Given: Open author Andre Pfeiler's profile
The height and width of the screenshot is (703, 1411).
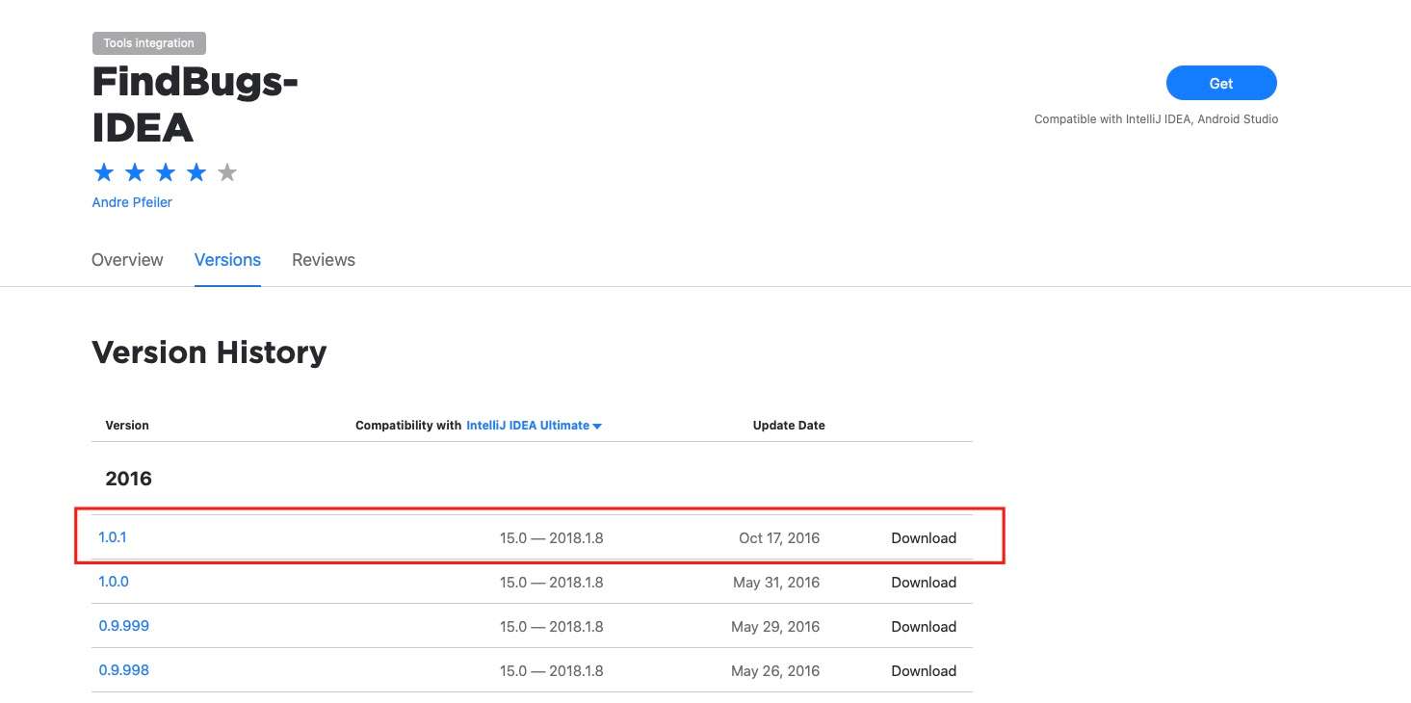Looking at the screenshot, I should coord(132,202).
